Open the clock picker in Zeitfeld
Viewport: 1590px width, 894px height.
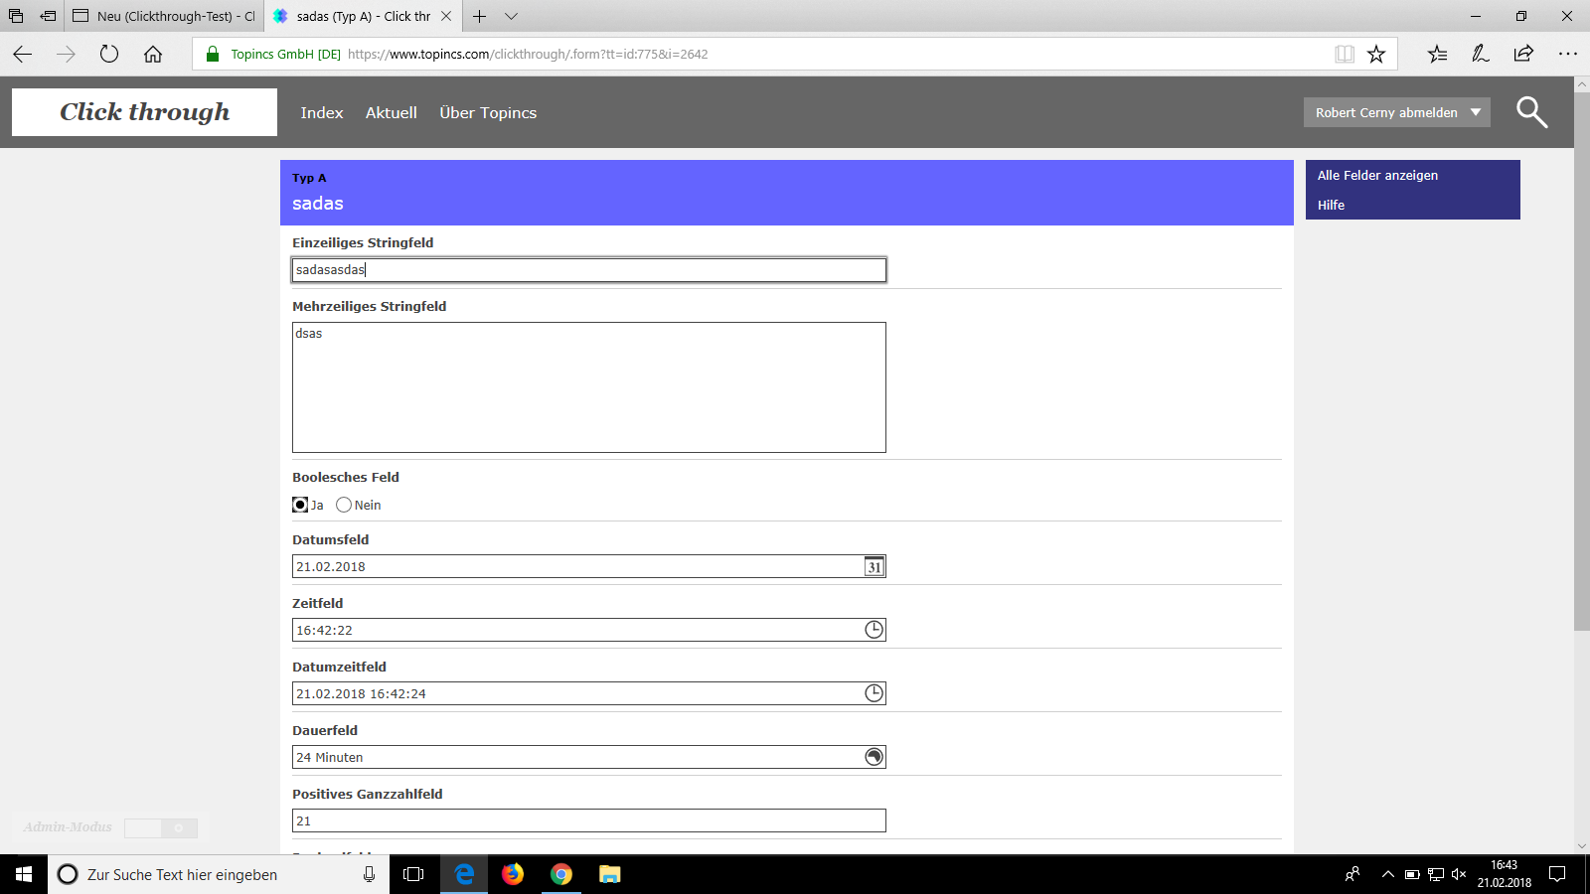[874, 630]
